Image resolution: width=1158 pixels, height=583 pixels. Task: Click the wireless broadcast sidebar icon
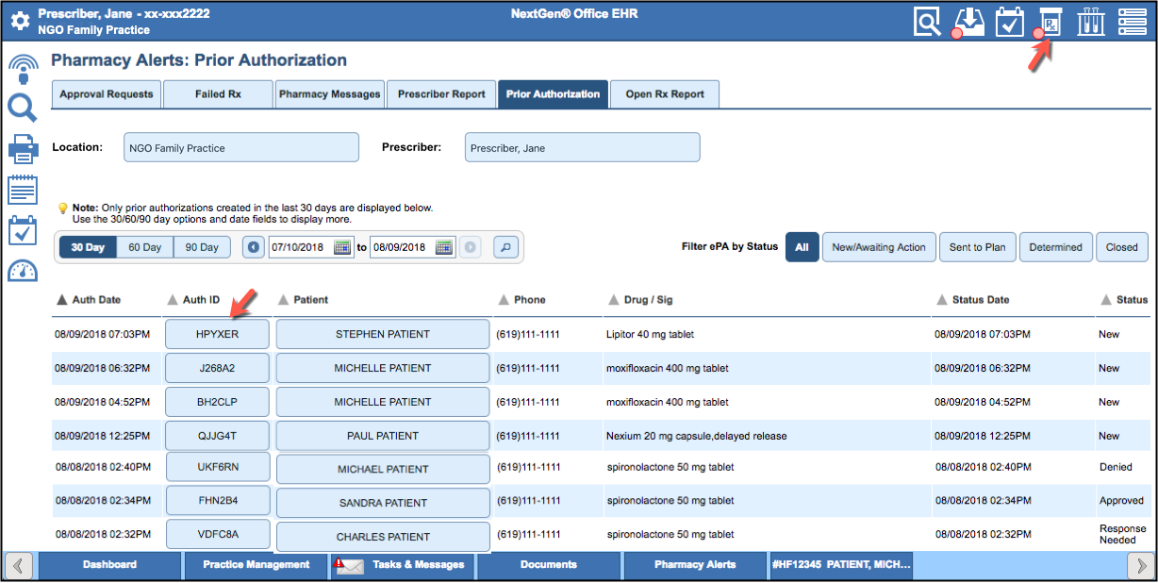coord(23,70)
